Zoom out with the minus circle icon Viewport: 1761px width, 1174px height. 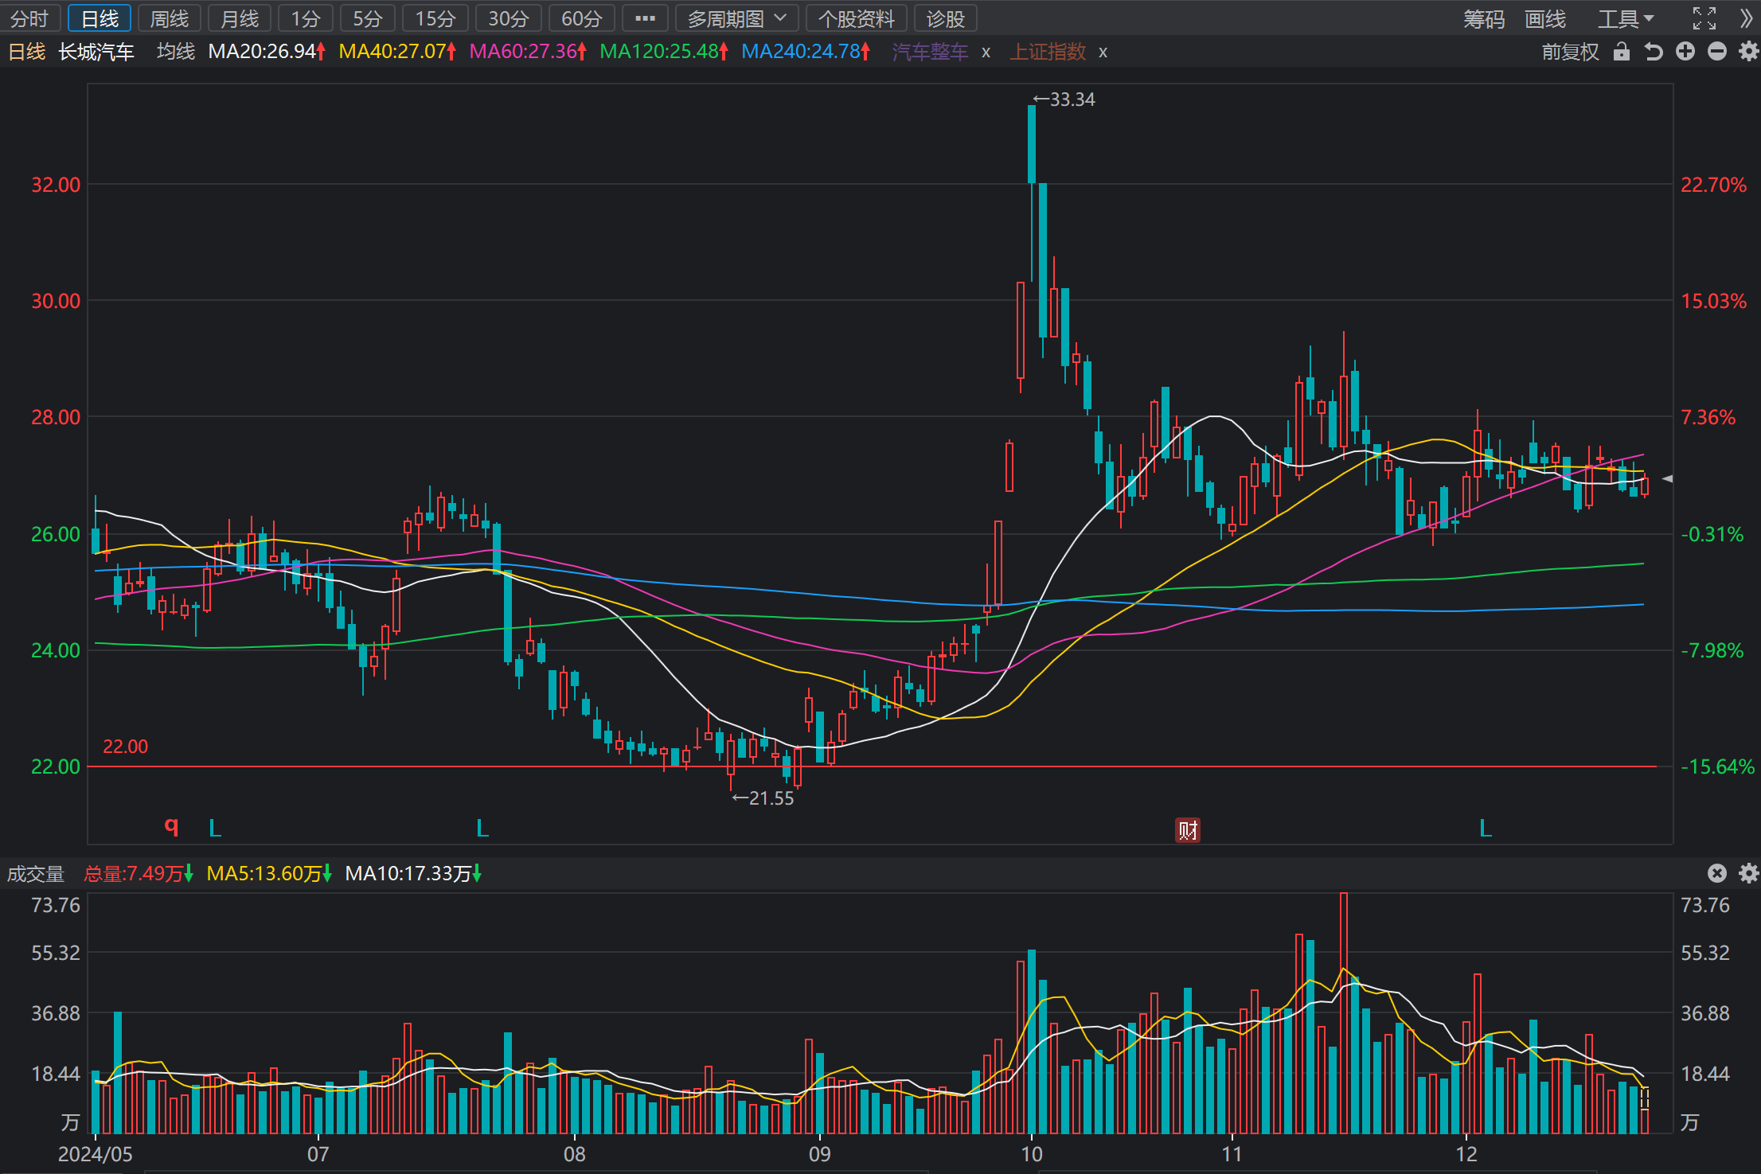(1717, 52)
